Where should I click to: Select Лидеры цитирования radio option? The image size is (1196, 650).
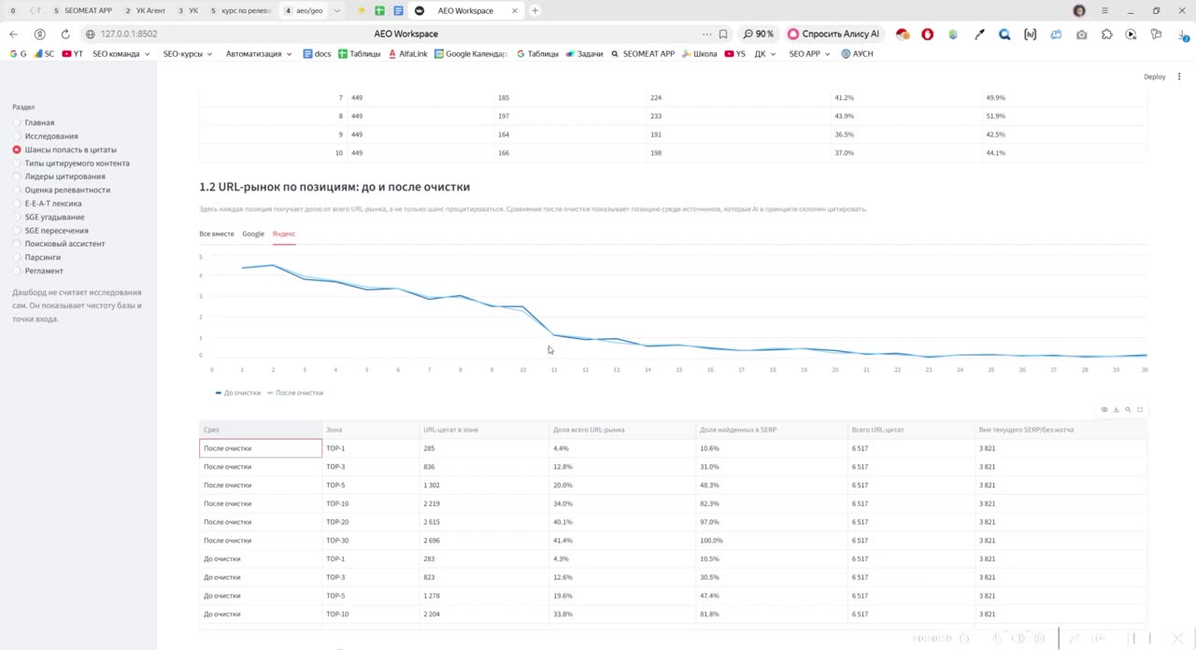point(59,177)
